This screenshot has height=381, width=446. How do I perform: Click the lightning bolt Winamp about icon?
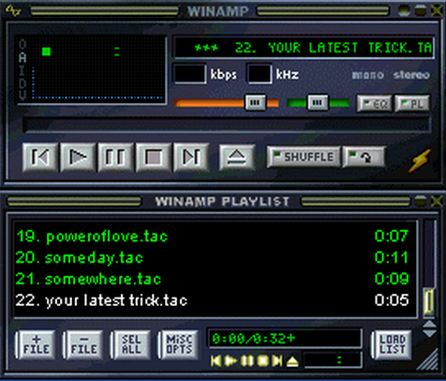pos(420,160)
